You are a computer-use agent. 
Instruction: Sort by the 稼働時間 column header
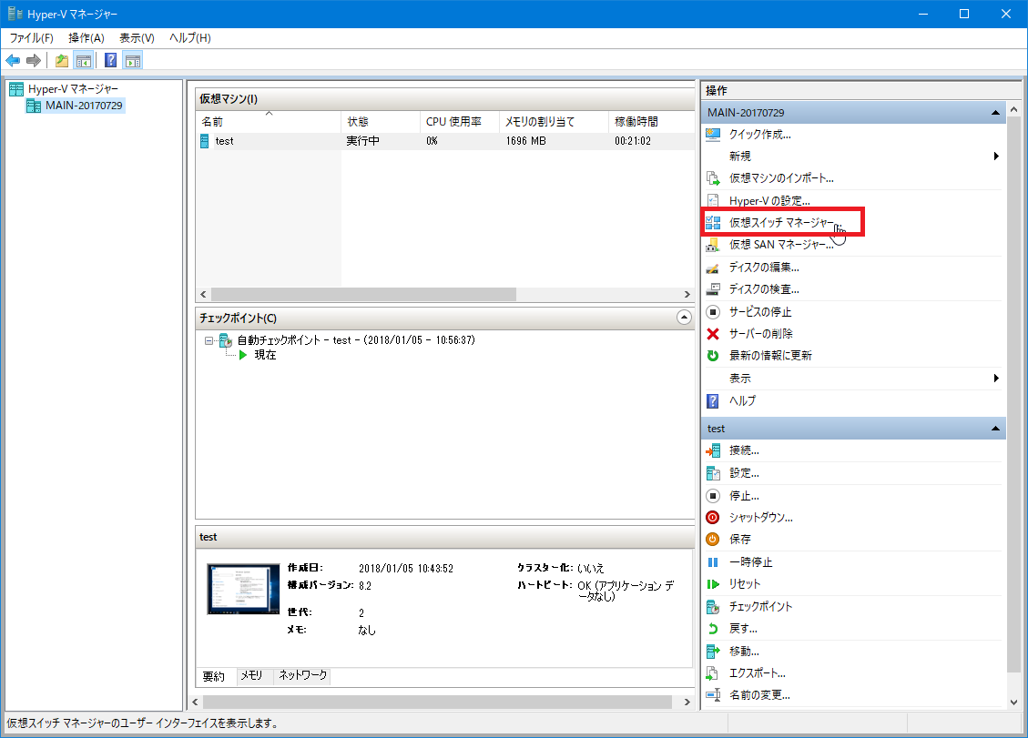(651, 121)
